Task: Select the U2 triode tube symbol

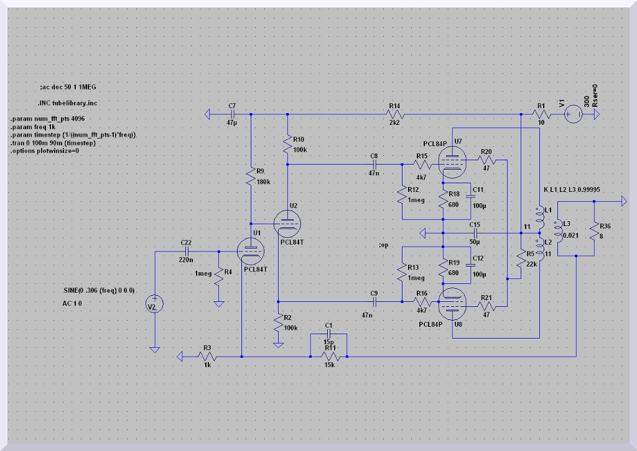Action: [287, 222]
